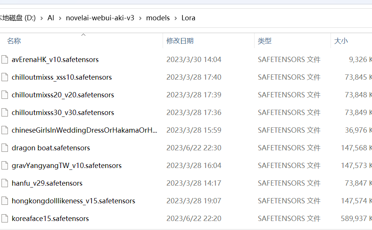Click SAFETENSORS 文件 type in hanfu_v29 row
This screenshot has width=372, height=230.
pos(289,183)
